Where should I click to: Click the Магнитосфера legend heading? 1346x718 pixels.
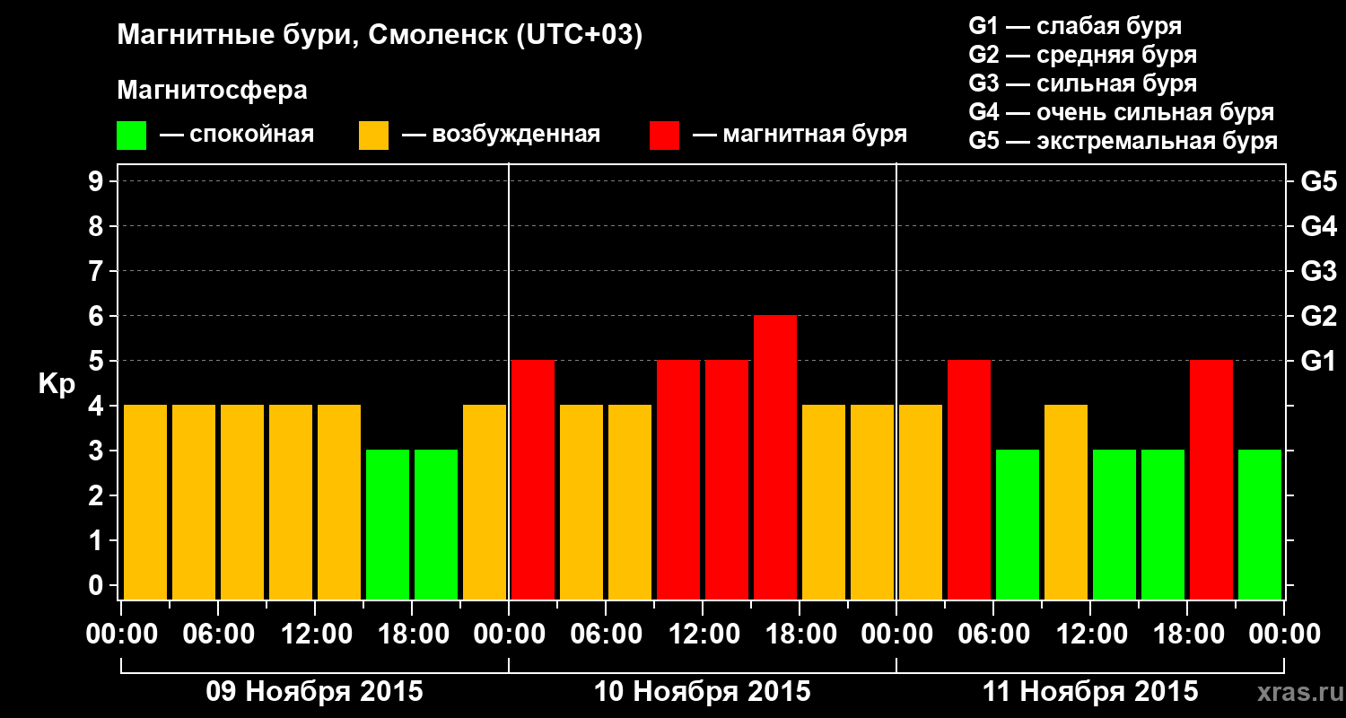pos(212,91)
